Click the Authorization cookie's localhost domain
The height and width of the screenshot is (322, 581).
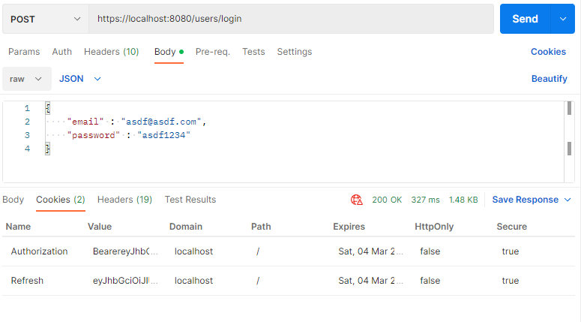pyautogui.click(x=193, y=251)
